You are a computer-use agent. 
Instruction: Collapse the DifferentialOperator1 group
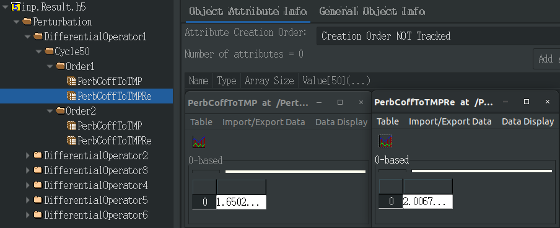tap(28, 37)
